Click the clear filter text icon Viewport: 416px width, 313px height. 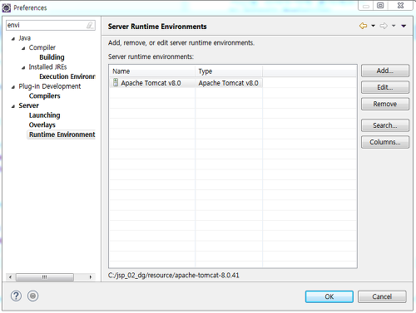pos(90,25)
